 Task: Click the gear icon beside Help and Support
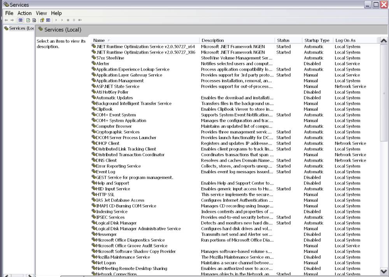click(x=93, y=183)
